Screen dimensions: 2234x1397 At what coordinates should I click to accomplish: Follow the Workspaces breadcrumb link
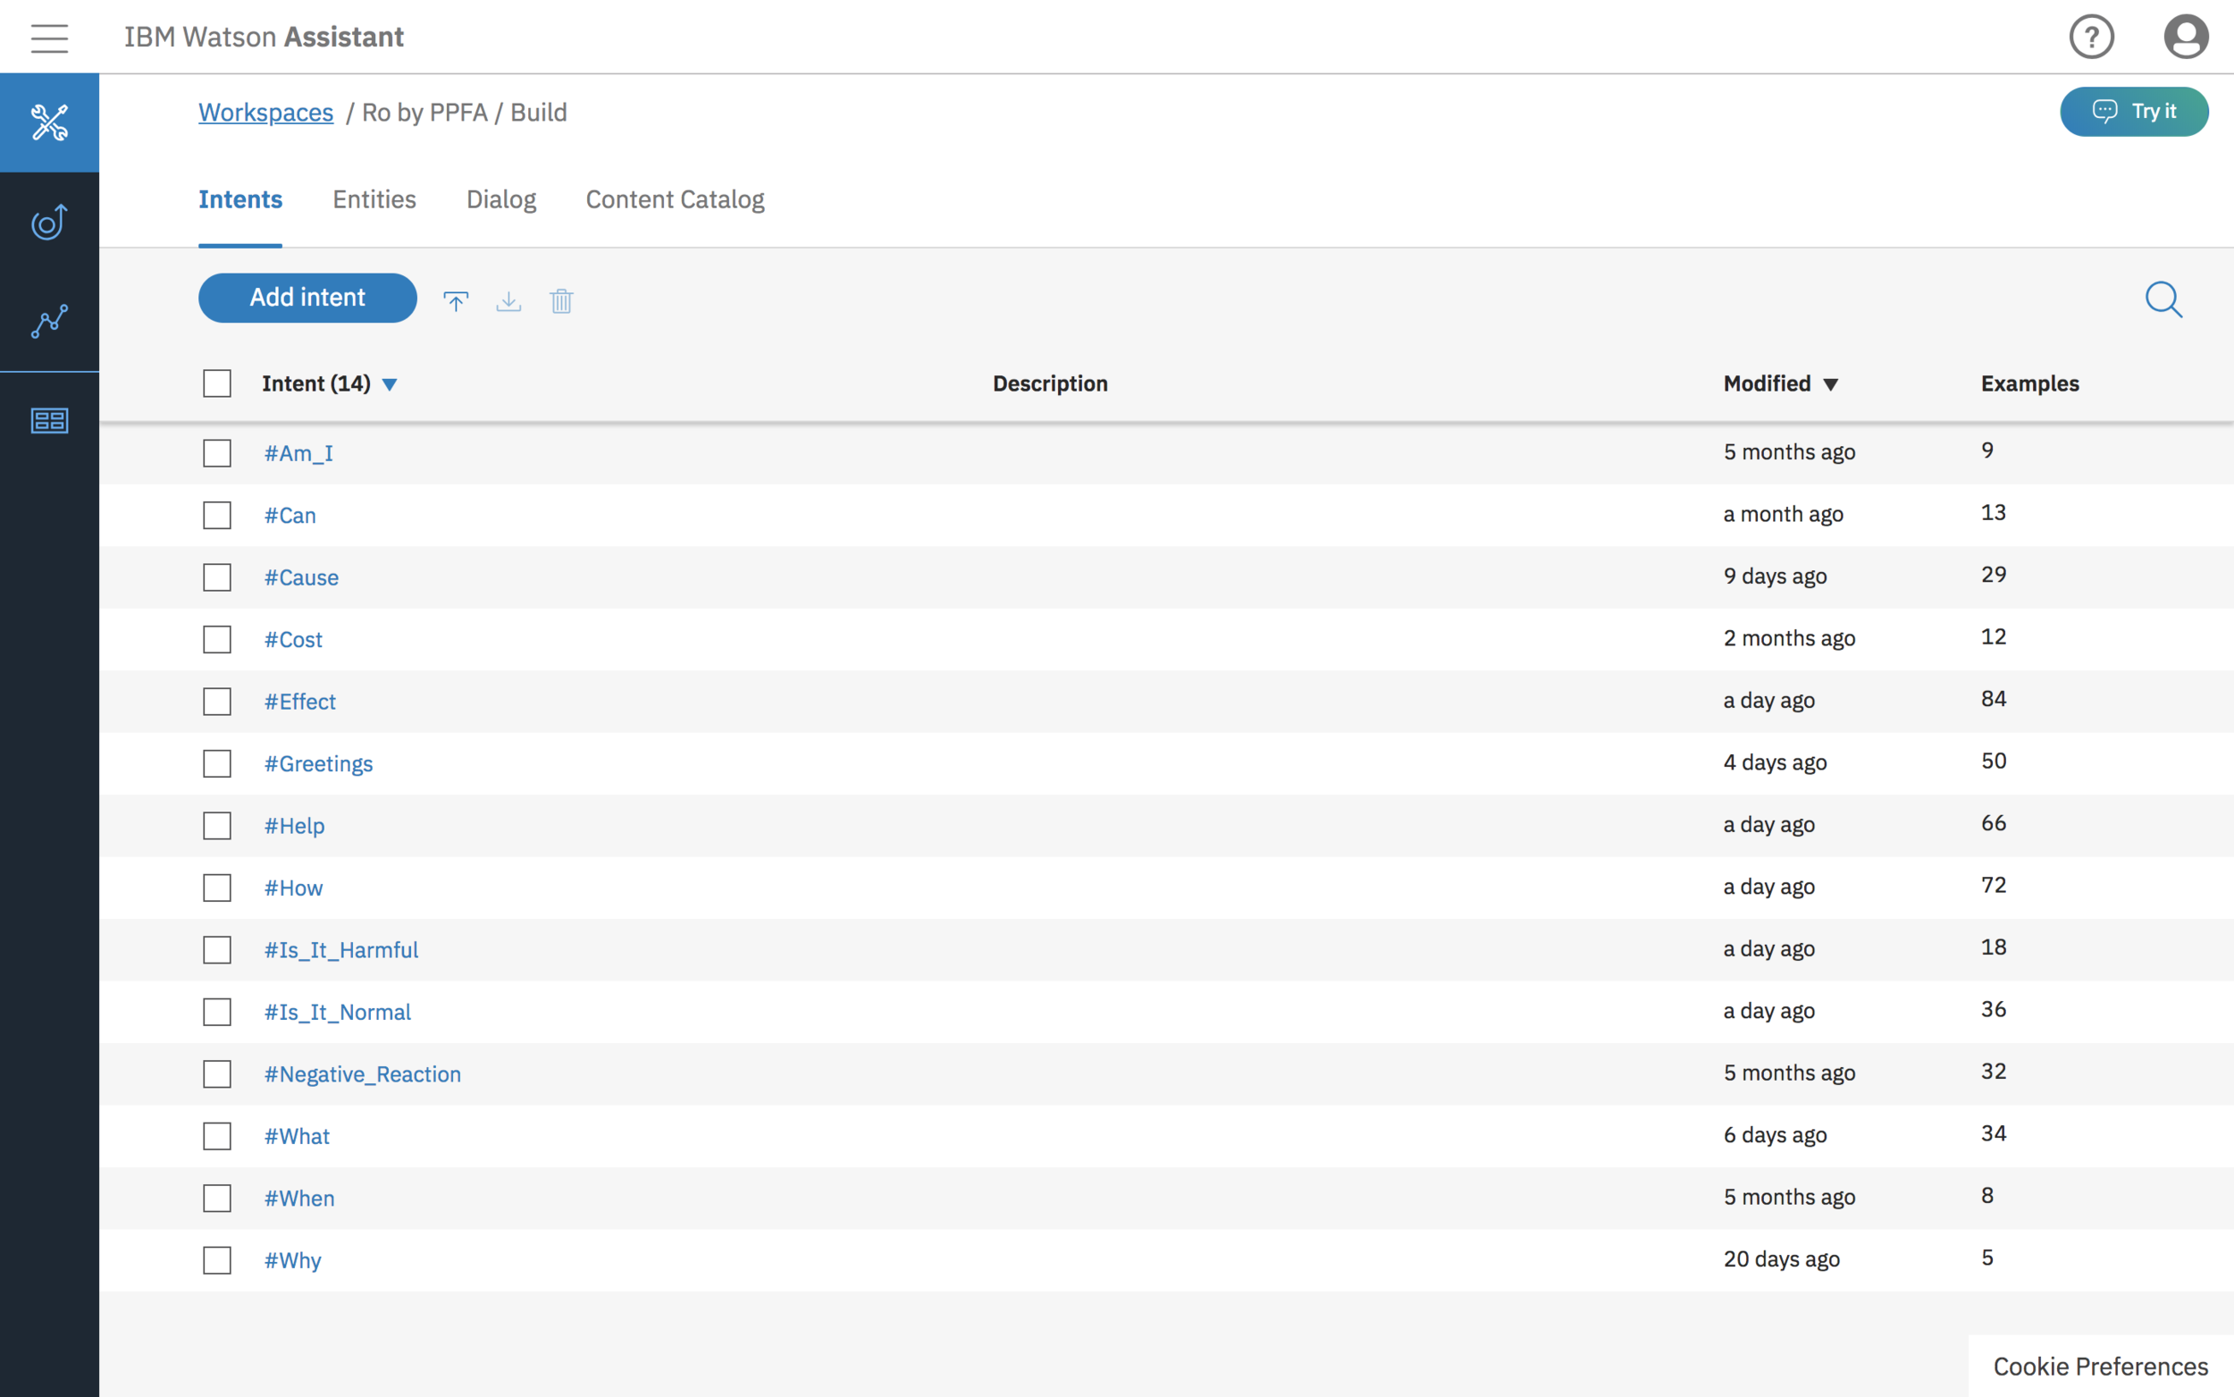pos(266,113)
